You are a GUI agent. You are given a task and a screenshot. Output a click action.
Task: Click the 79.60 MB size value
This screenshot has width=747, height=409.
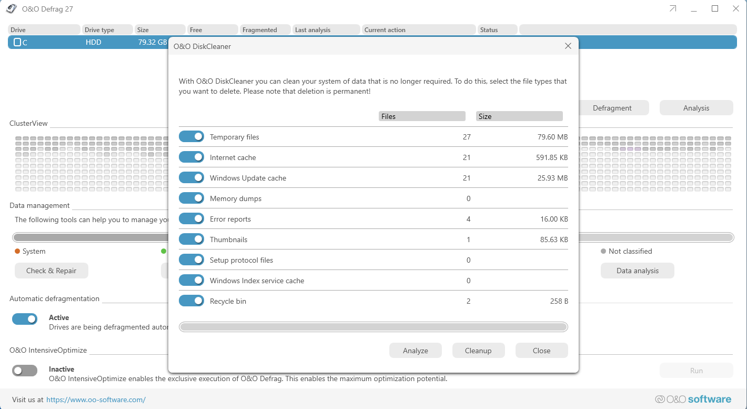[552, 137]
